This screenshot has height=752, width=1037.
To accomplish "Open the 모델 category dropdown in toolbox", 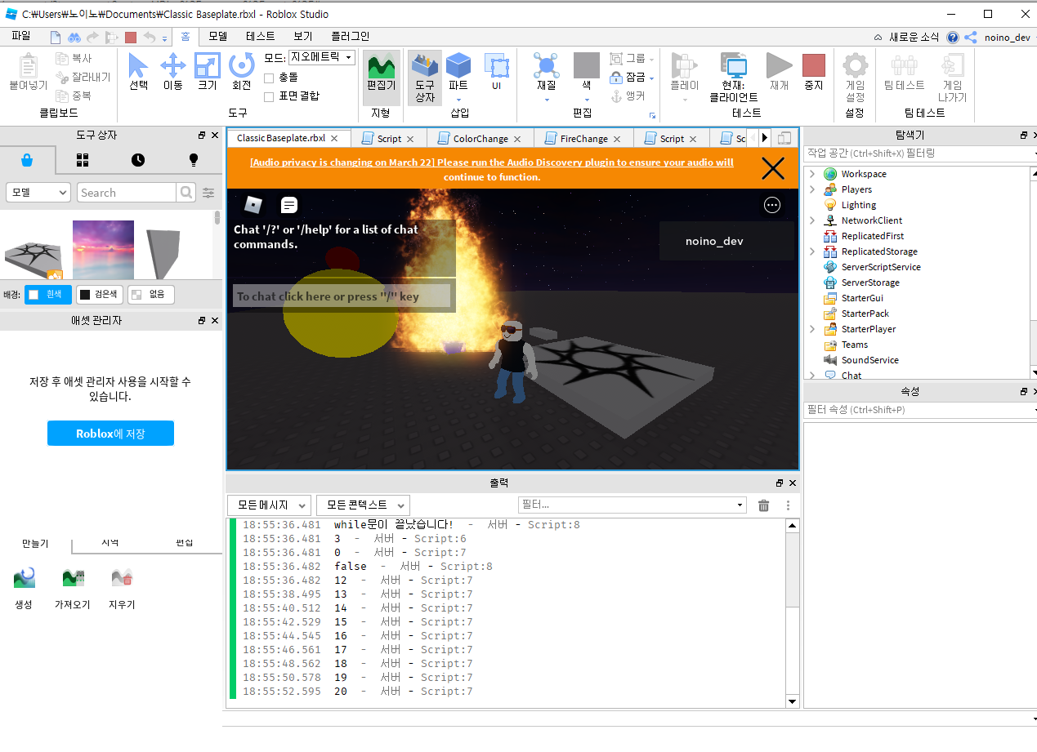I will [38, 193].
